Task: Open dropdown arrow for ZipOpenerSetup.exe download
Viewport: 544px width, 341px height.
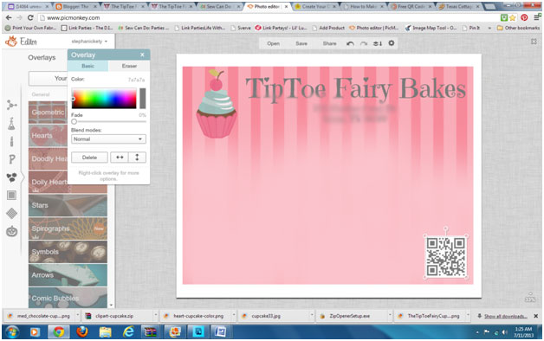Action: [390, 316]
